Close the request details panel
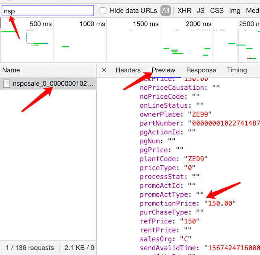The height and width of the screenshot is (255, 260). point(104,70)
